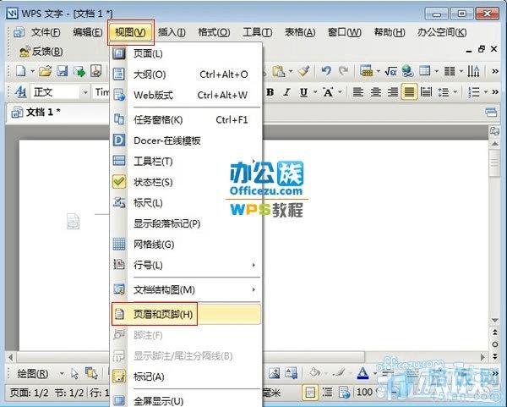Open the font color dropdown arrow

click(x=374, y=374)
